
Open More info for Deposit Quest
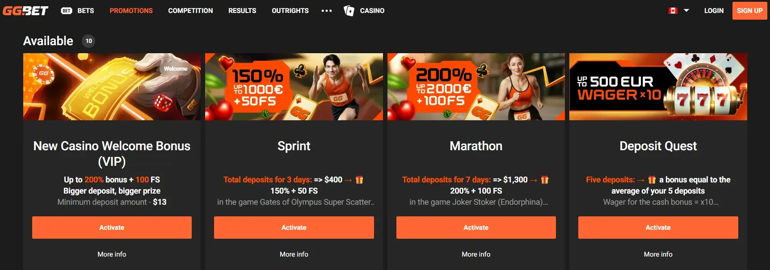click(658, 254)
